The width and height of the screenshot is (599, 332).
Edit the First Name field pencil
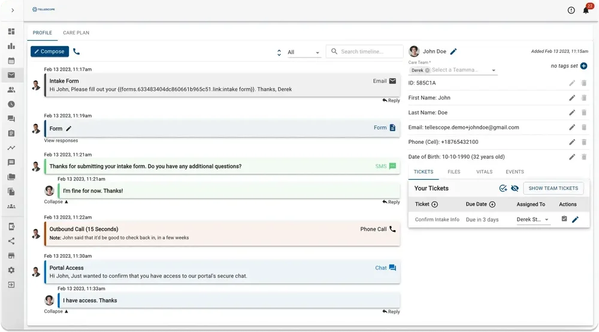[572, 98]
